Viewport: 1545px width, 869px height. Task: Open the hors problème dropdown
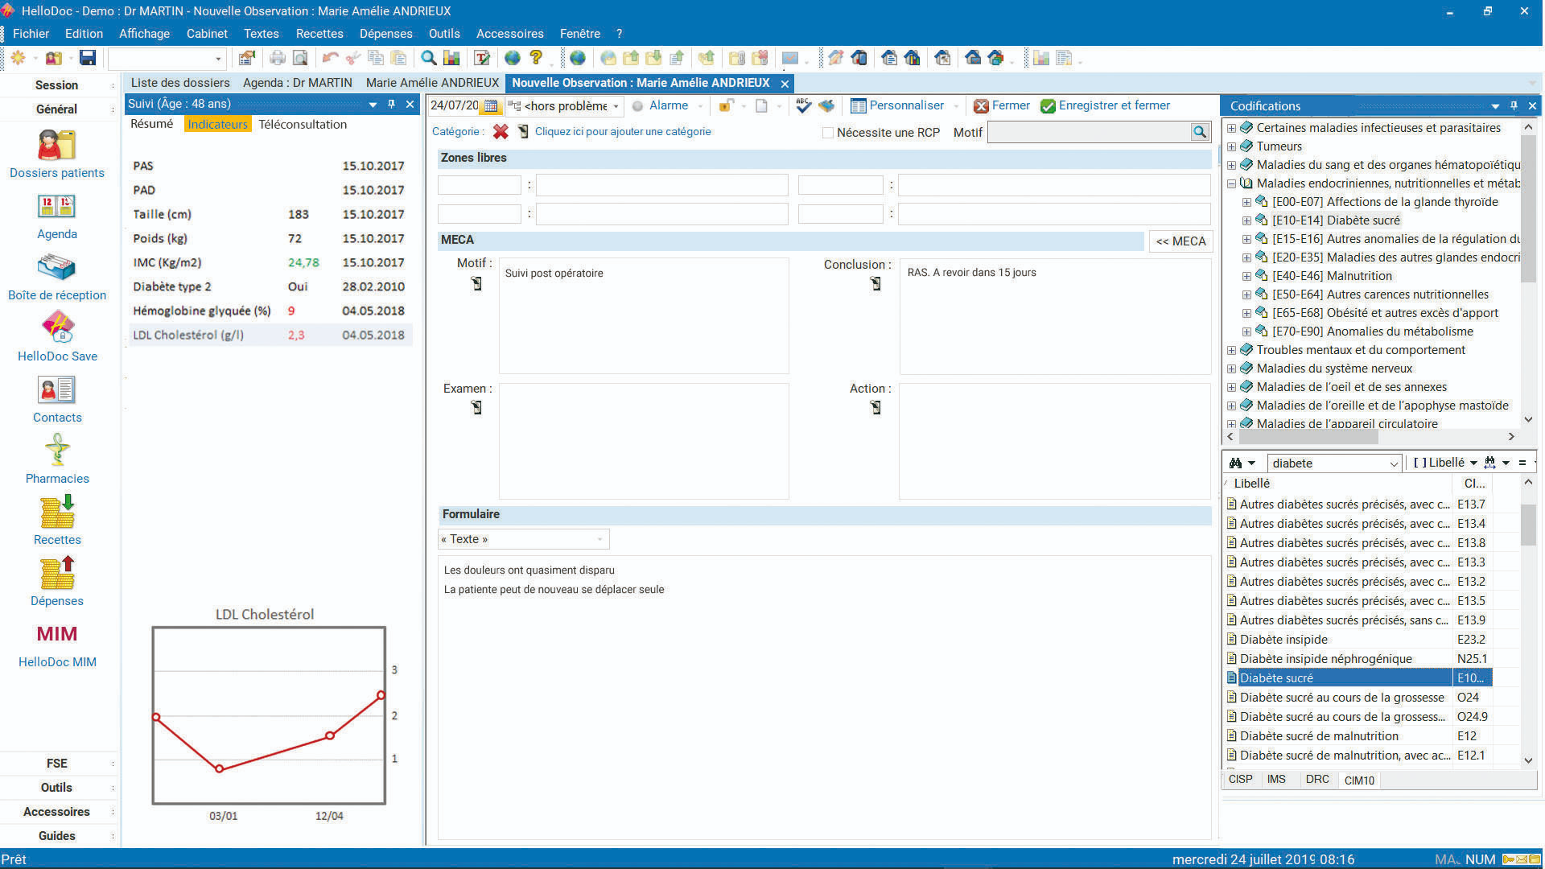[616, 106]
